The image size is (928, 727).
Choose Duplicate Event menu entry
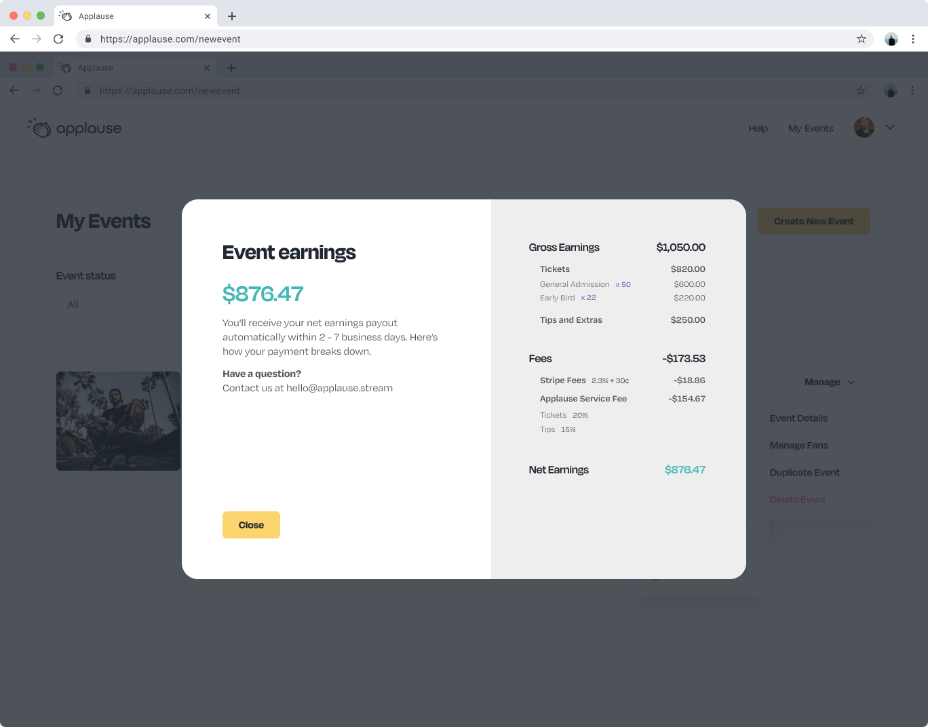pos(805,473)
